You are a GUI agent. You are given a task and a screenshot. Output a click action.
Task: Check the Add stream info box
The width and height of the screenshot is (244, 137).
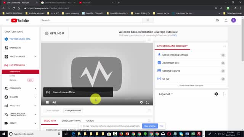tap(223, 63)
